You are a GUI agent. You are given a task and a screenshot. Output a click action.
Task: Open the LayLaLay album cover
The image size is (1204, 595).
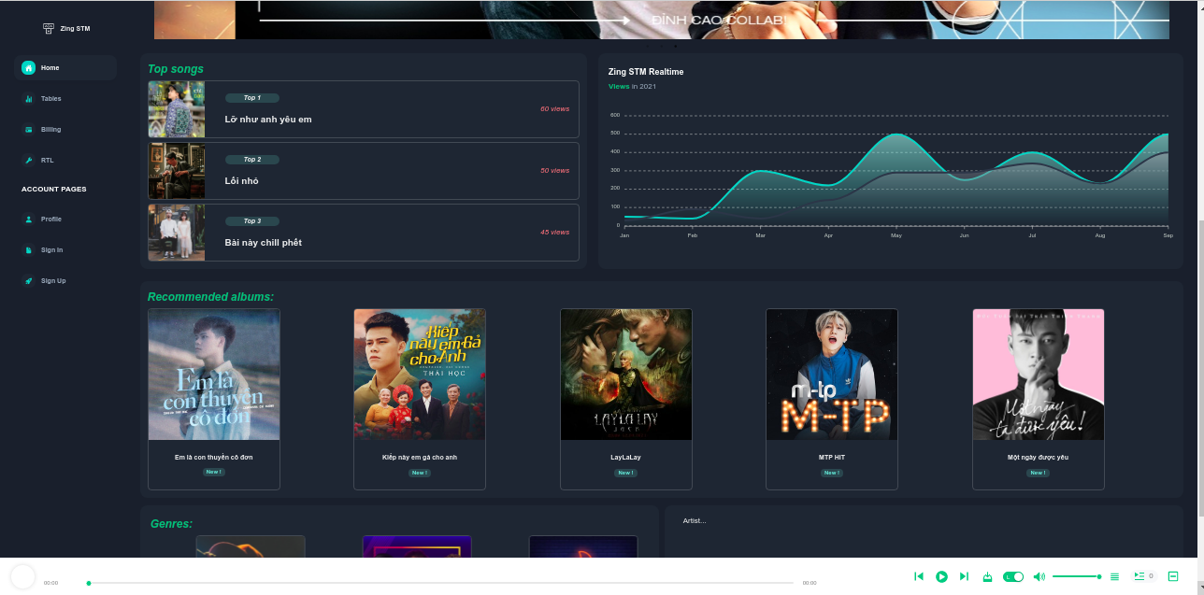[625, 374]
